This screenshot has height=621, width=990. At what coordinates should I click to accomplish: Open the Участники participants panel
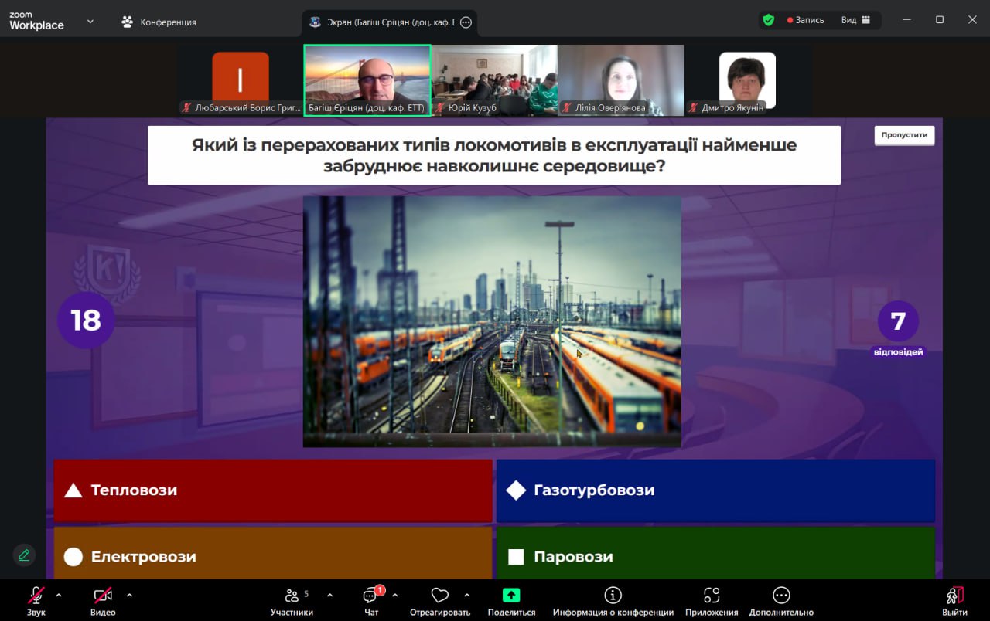pyautogui.click(x=292, y=596)
